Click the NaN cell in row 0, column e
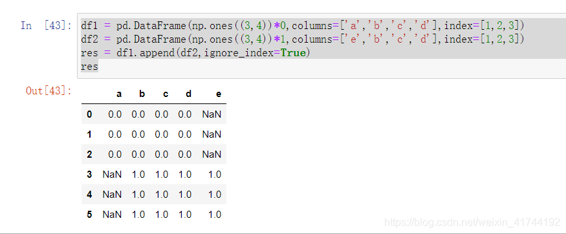The height and width of the screenshot is (234, 566). point(212,114)
